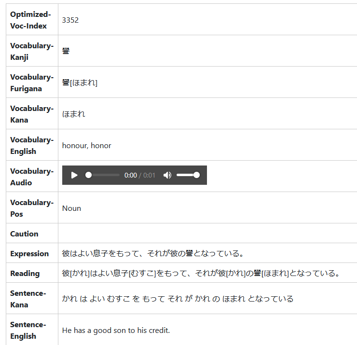Screen dimensions: 357x345
Task: Click the empty Caution value cell
Action: pos(207,233)
